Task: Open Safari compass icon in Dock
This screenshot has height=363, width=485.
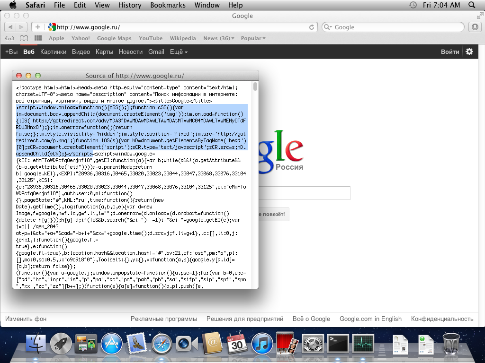Action: pyautogui.click(x=162, y=344)
